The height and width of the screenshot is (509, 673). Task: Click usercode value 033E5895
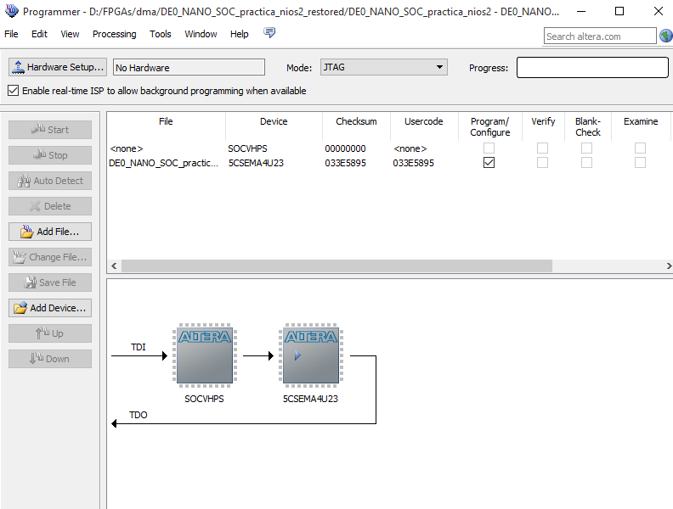tap(413, 163)
